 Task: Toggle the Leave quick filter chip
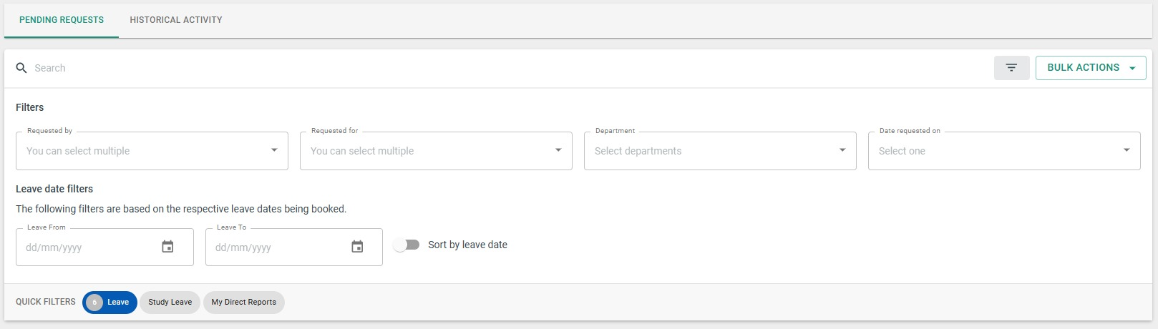(x=110, y=303)
